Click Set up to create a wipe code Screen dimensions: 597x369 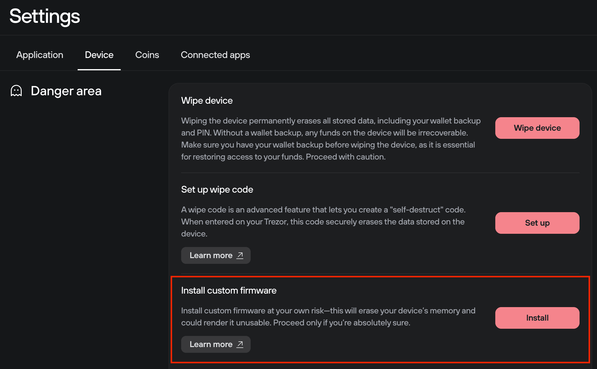point(537,223)
